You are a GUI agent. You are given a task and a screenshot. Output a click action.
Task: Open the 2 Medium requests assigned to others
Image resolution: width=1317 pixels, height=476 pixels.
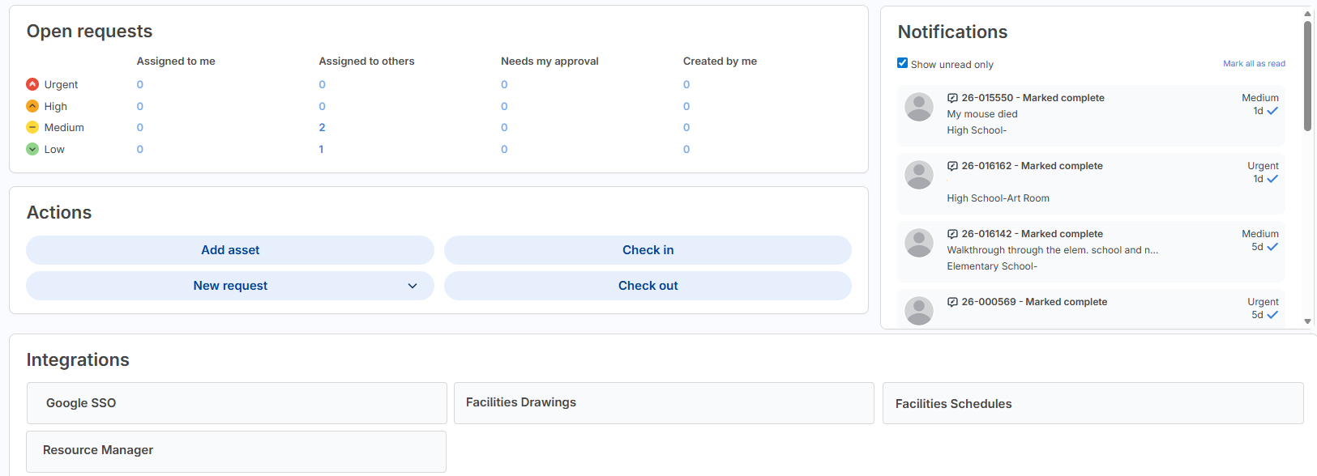(x=322, y=127)
